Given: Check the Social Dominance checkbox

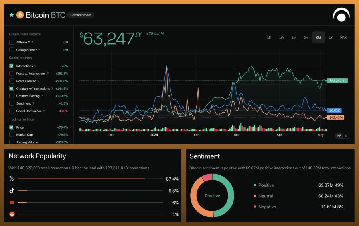Looking at the screenshot, I should [12, 111].
